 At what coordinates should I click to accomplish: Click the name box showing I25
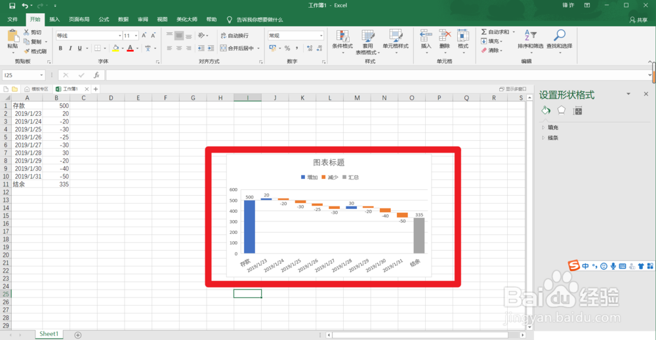tap(23, 75)
